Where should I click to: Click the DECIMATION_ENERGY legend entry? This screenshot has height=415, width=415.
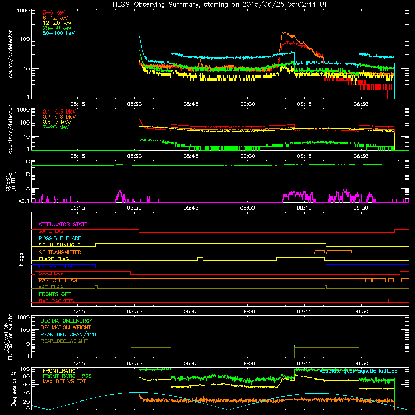66,321
